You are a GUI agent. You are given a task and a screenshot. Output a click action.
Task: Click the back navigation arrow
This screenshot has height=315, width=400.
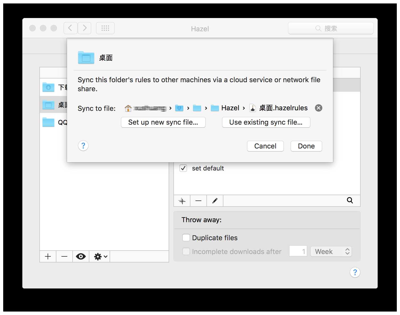[70, 28]
